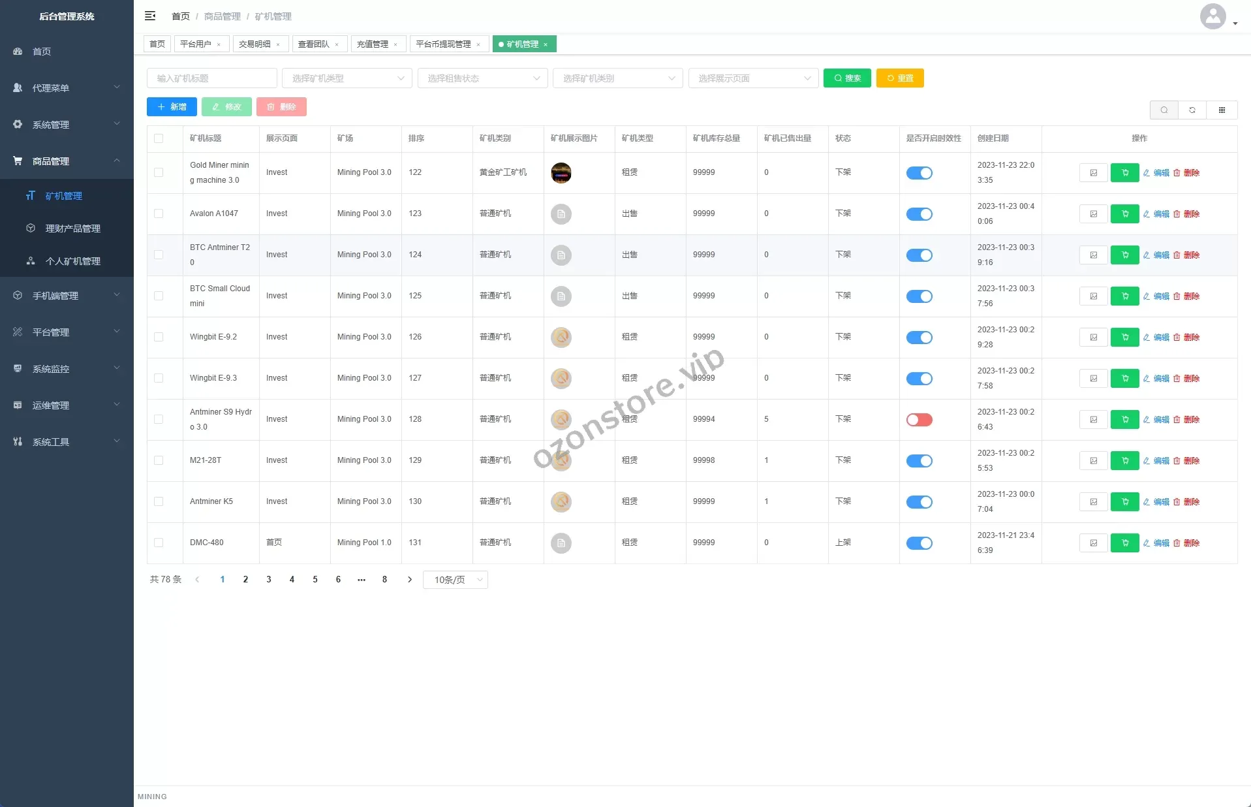Close the 平台用户 tab
Image resolution: width=1251 pixels, height=807 pixels.
[219, 45]
